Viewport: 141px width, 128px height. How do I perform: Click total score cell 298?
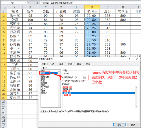(x=107, y=49)
